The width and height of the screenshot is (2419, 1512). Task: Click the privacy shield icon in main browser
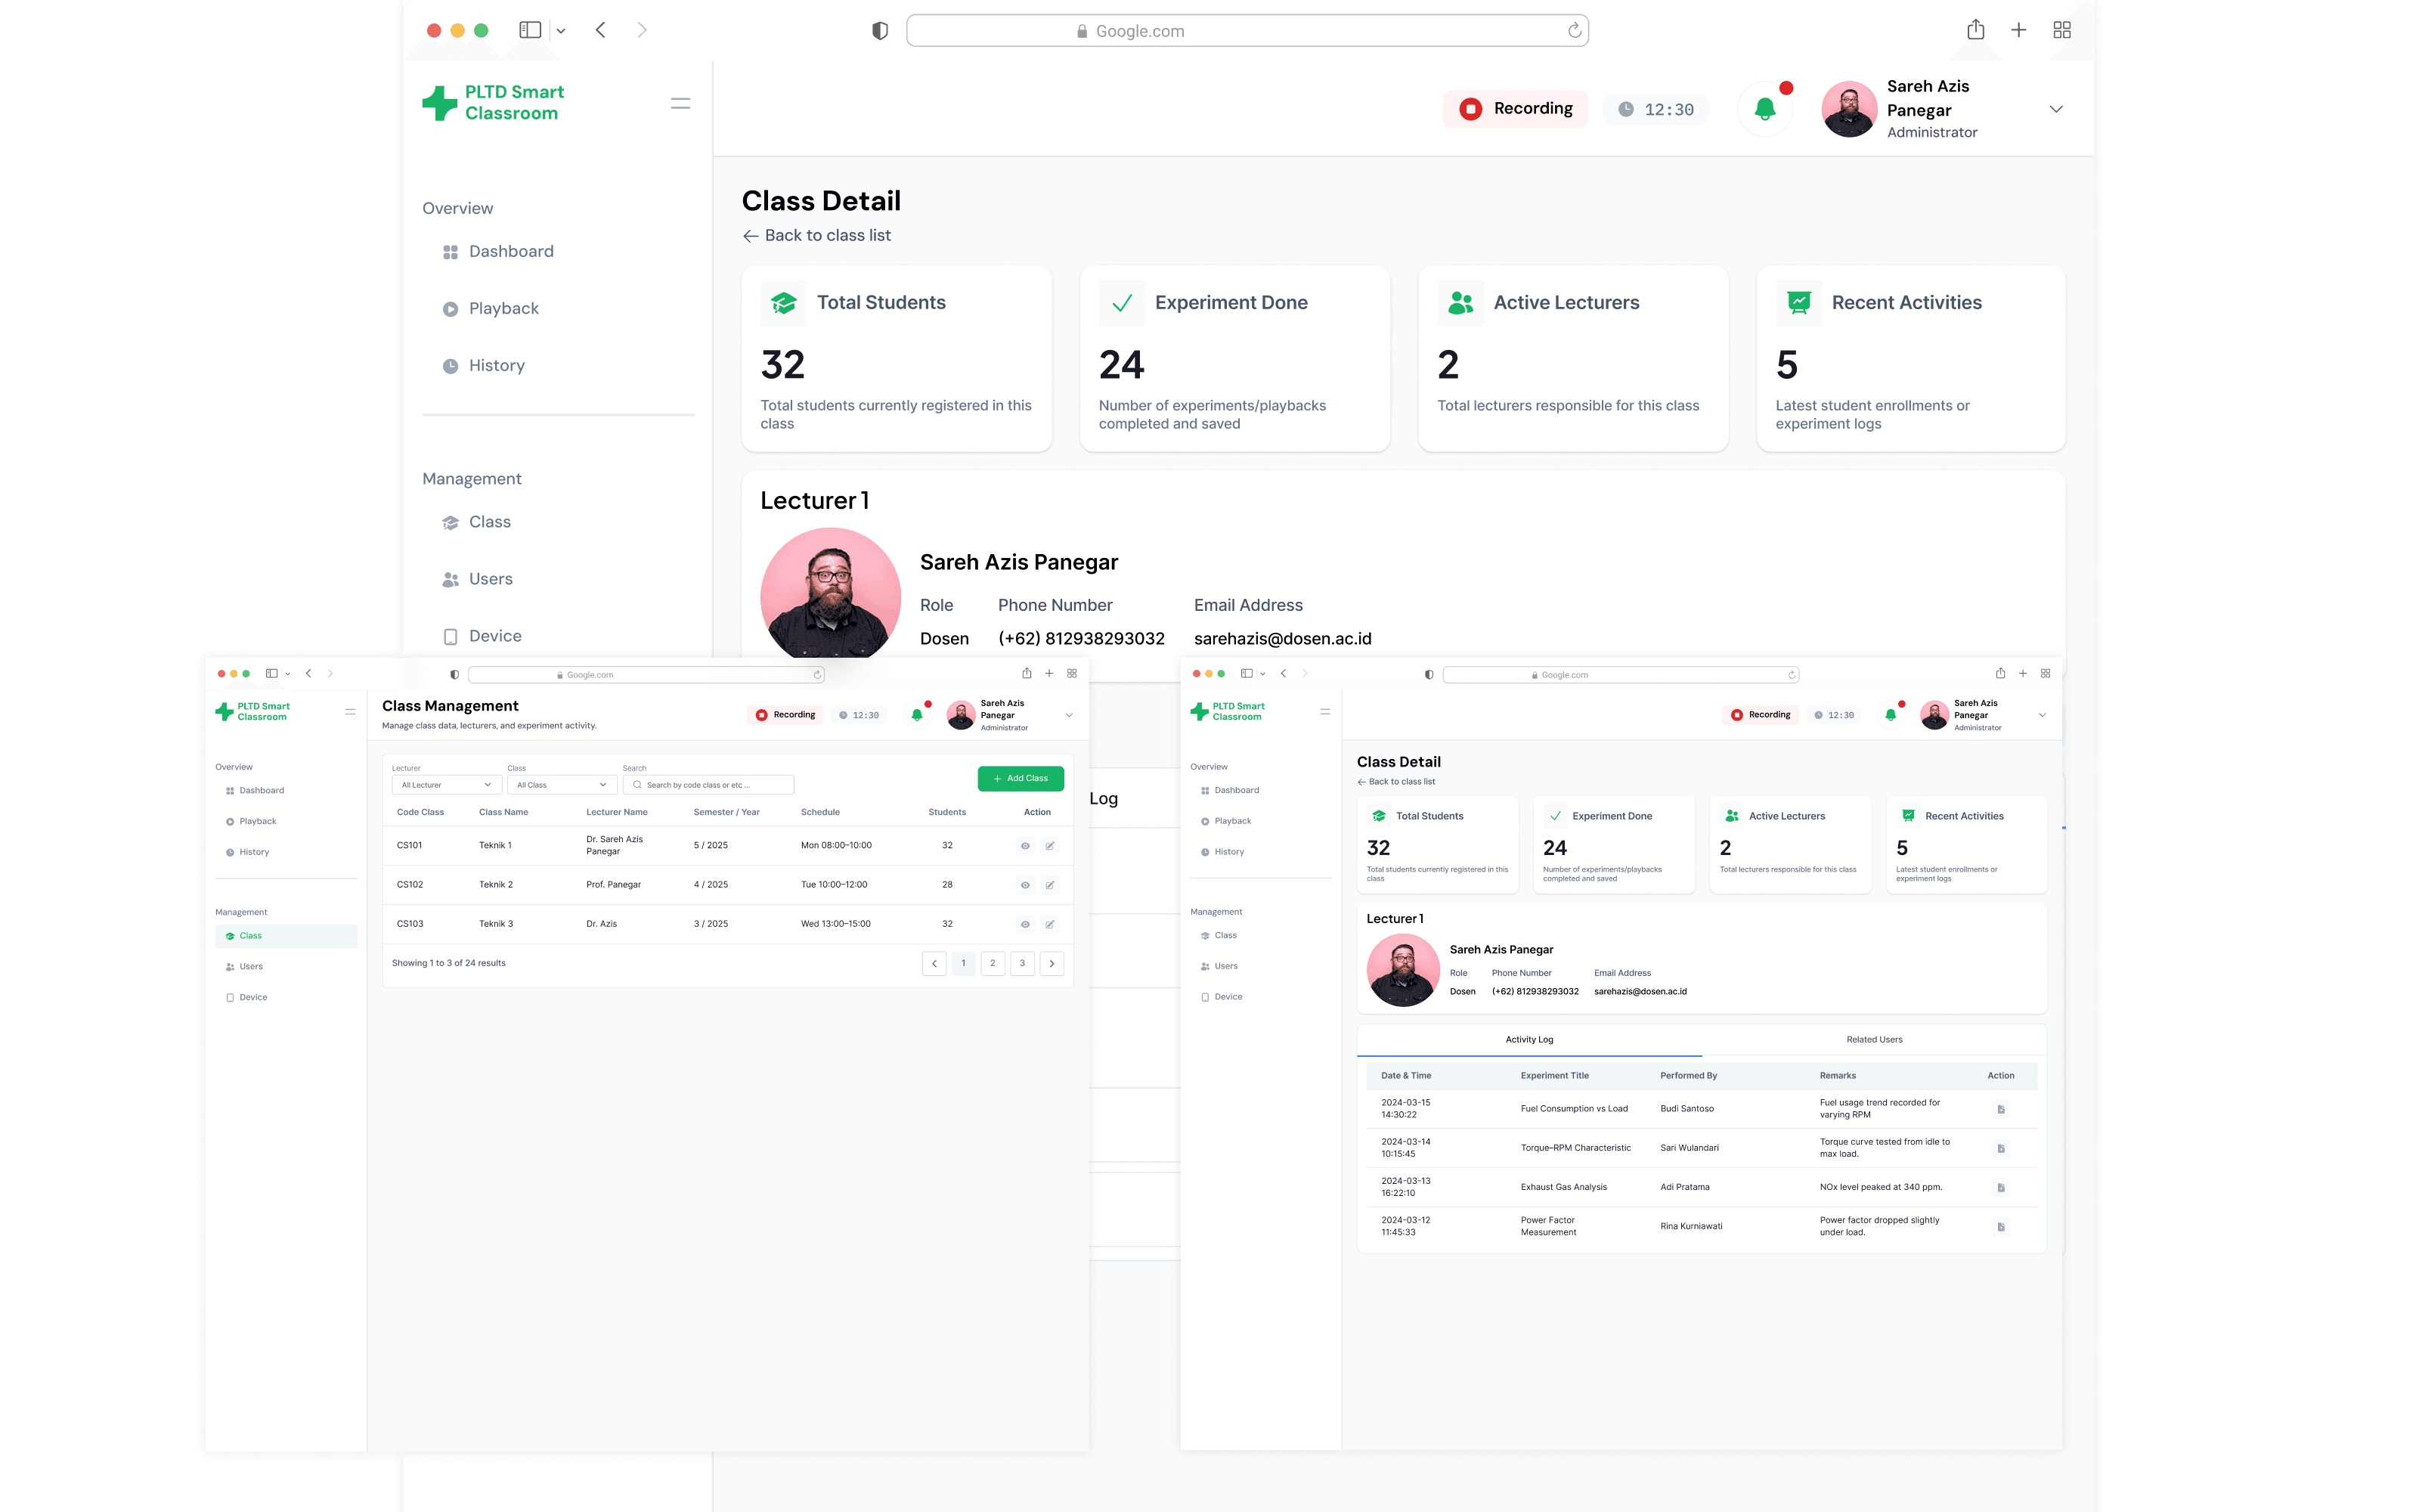[x=880, y=30]
